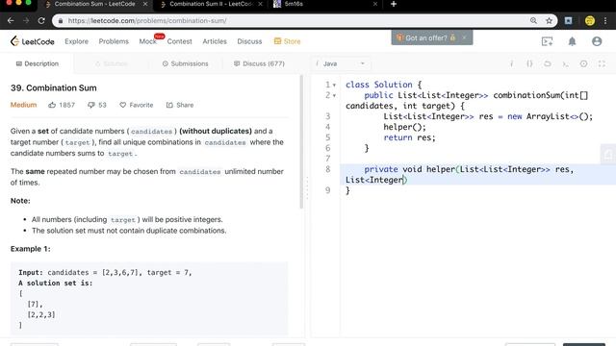Select the Description tab
Screen dimensions: 616x346
point(38,63)
